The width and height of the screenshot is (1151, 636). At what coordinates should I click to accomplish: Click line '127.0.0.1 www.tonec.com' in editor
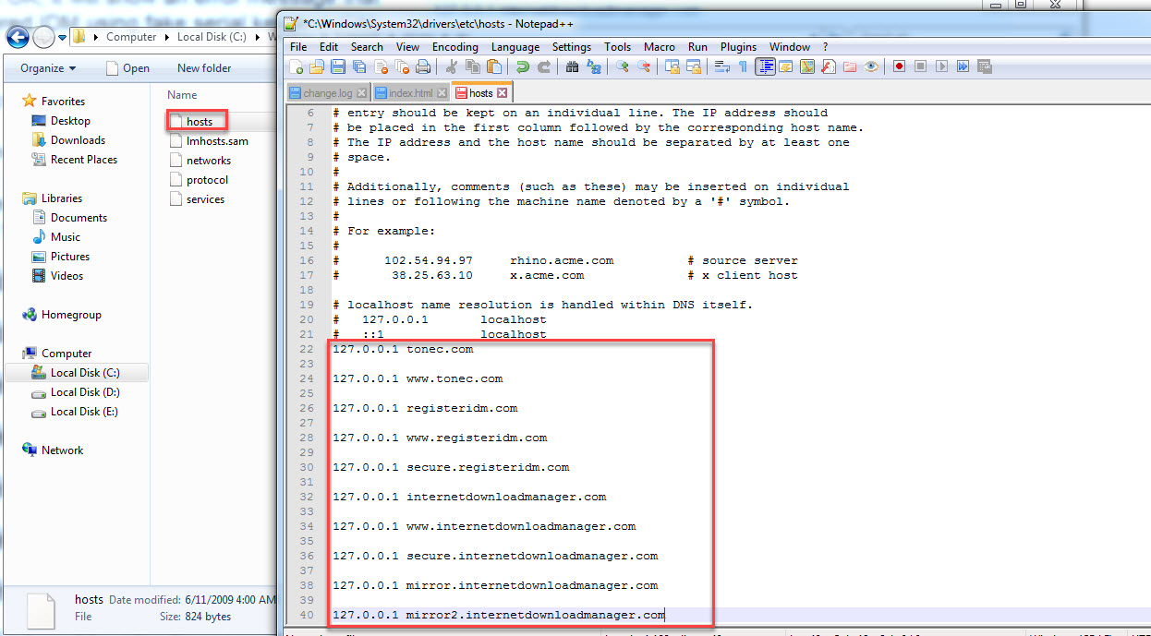(418, 378)
